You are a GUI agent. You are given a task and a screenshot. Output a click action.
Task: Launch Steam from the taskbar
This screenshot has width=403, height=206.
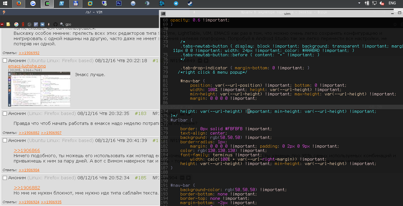(190, 3)
